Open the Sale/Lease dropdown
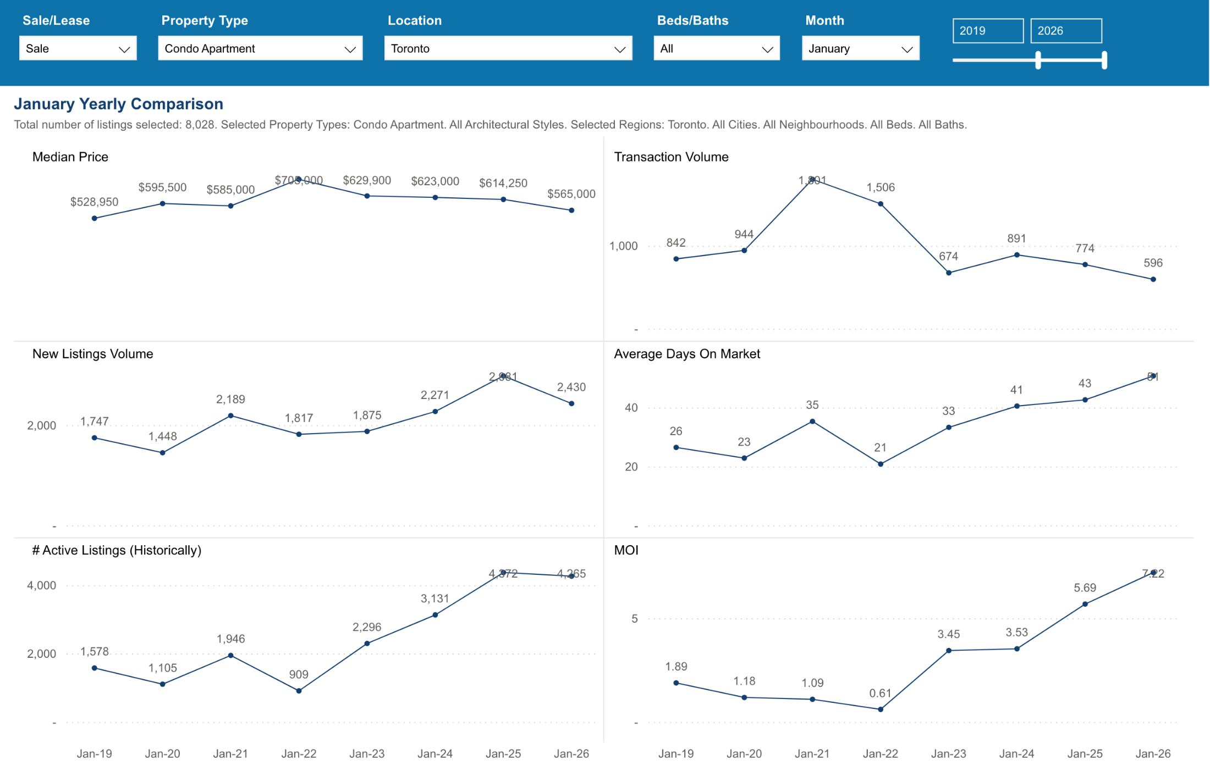This screenshot has height=782, width=1210. pyautogui.click(x=78, y=48)
